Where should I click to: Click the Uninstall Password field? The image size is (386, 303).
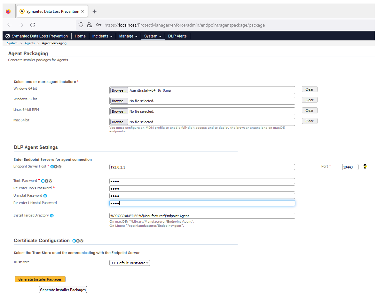point(202,196)
